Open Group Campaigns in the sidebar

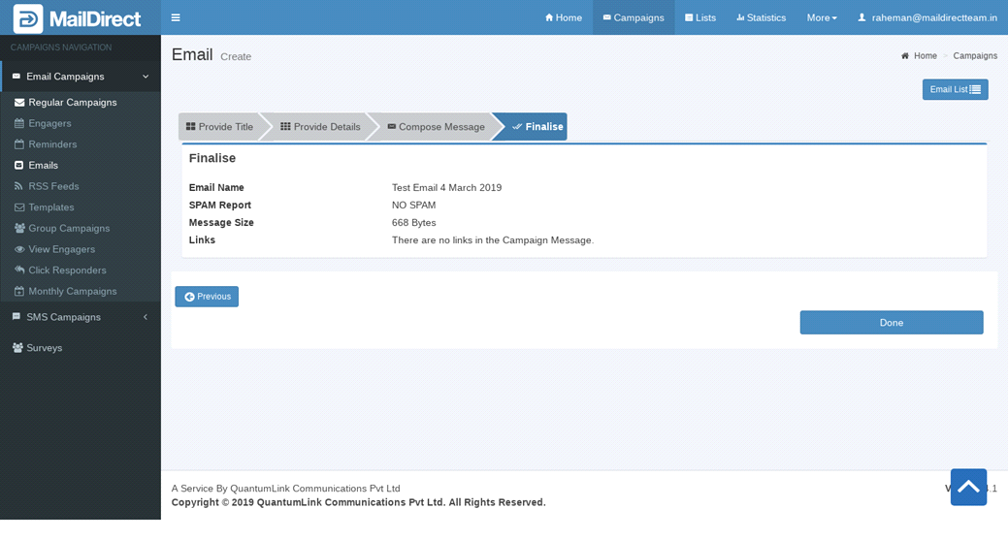click(x=69, y=229)
